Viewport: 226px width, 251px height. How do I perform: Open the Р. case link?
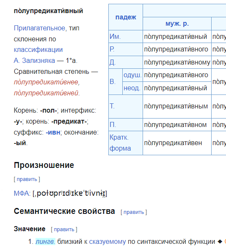click(112, 49)
